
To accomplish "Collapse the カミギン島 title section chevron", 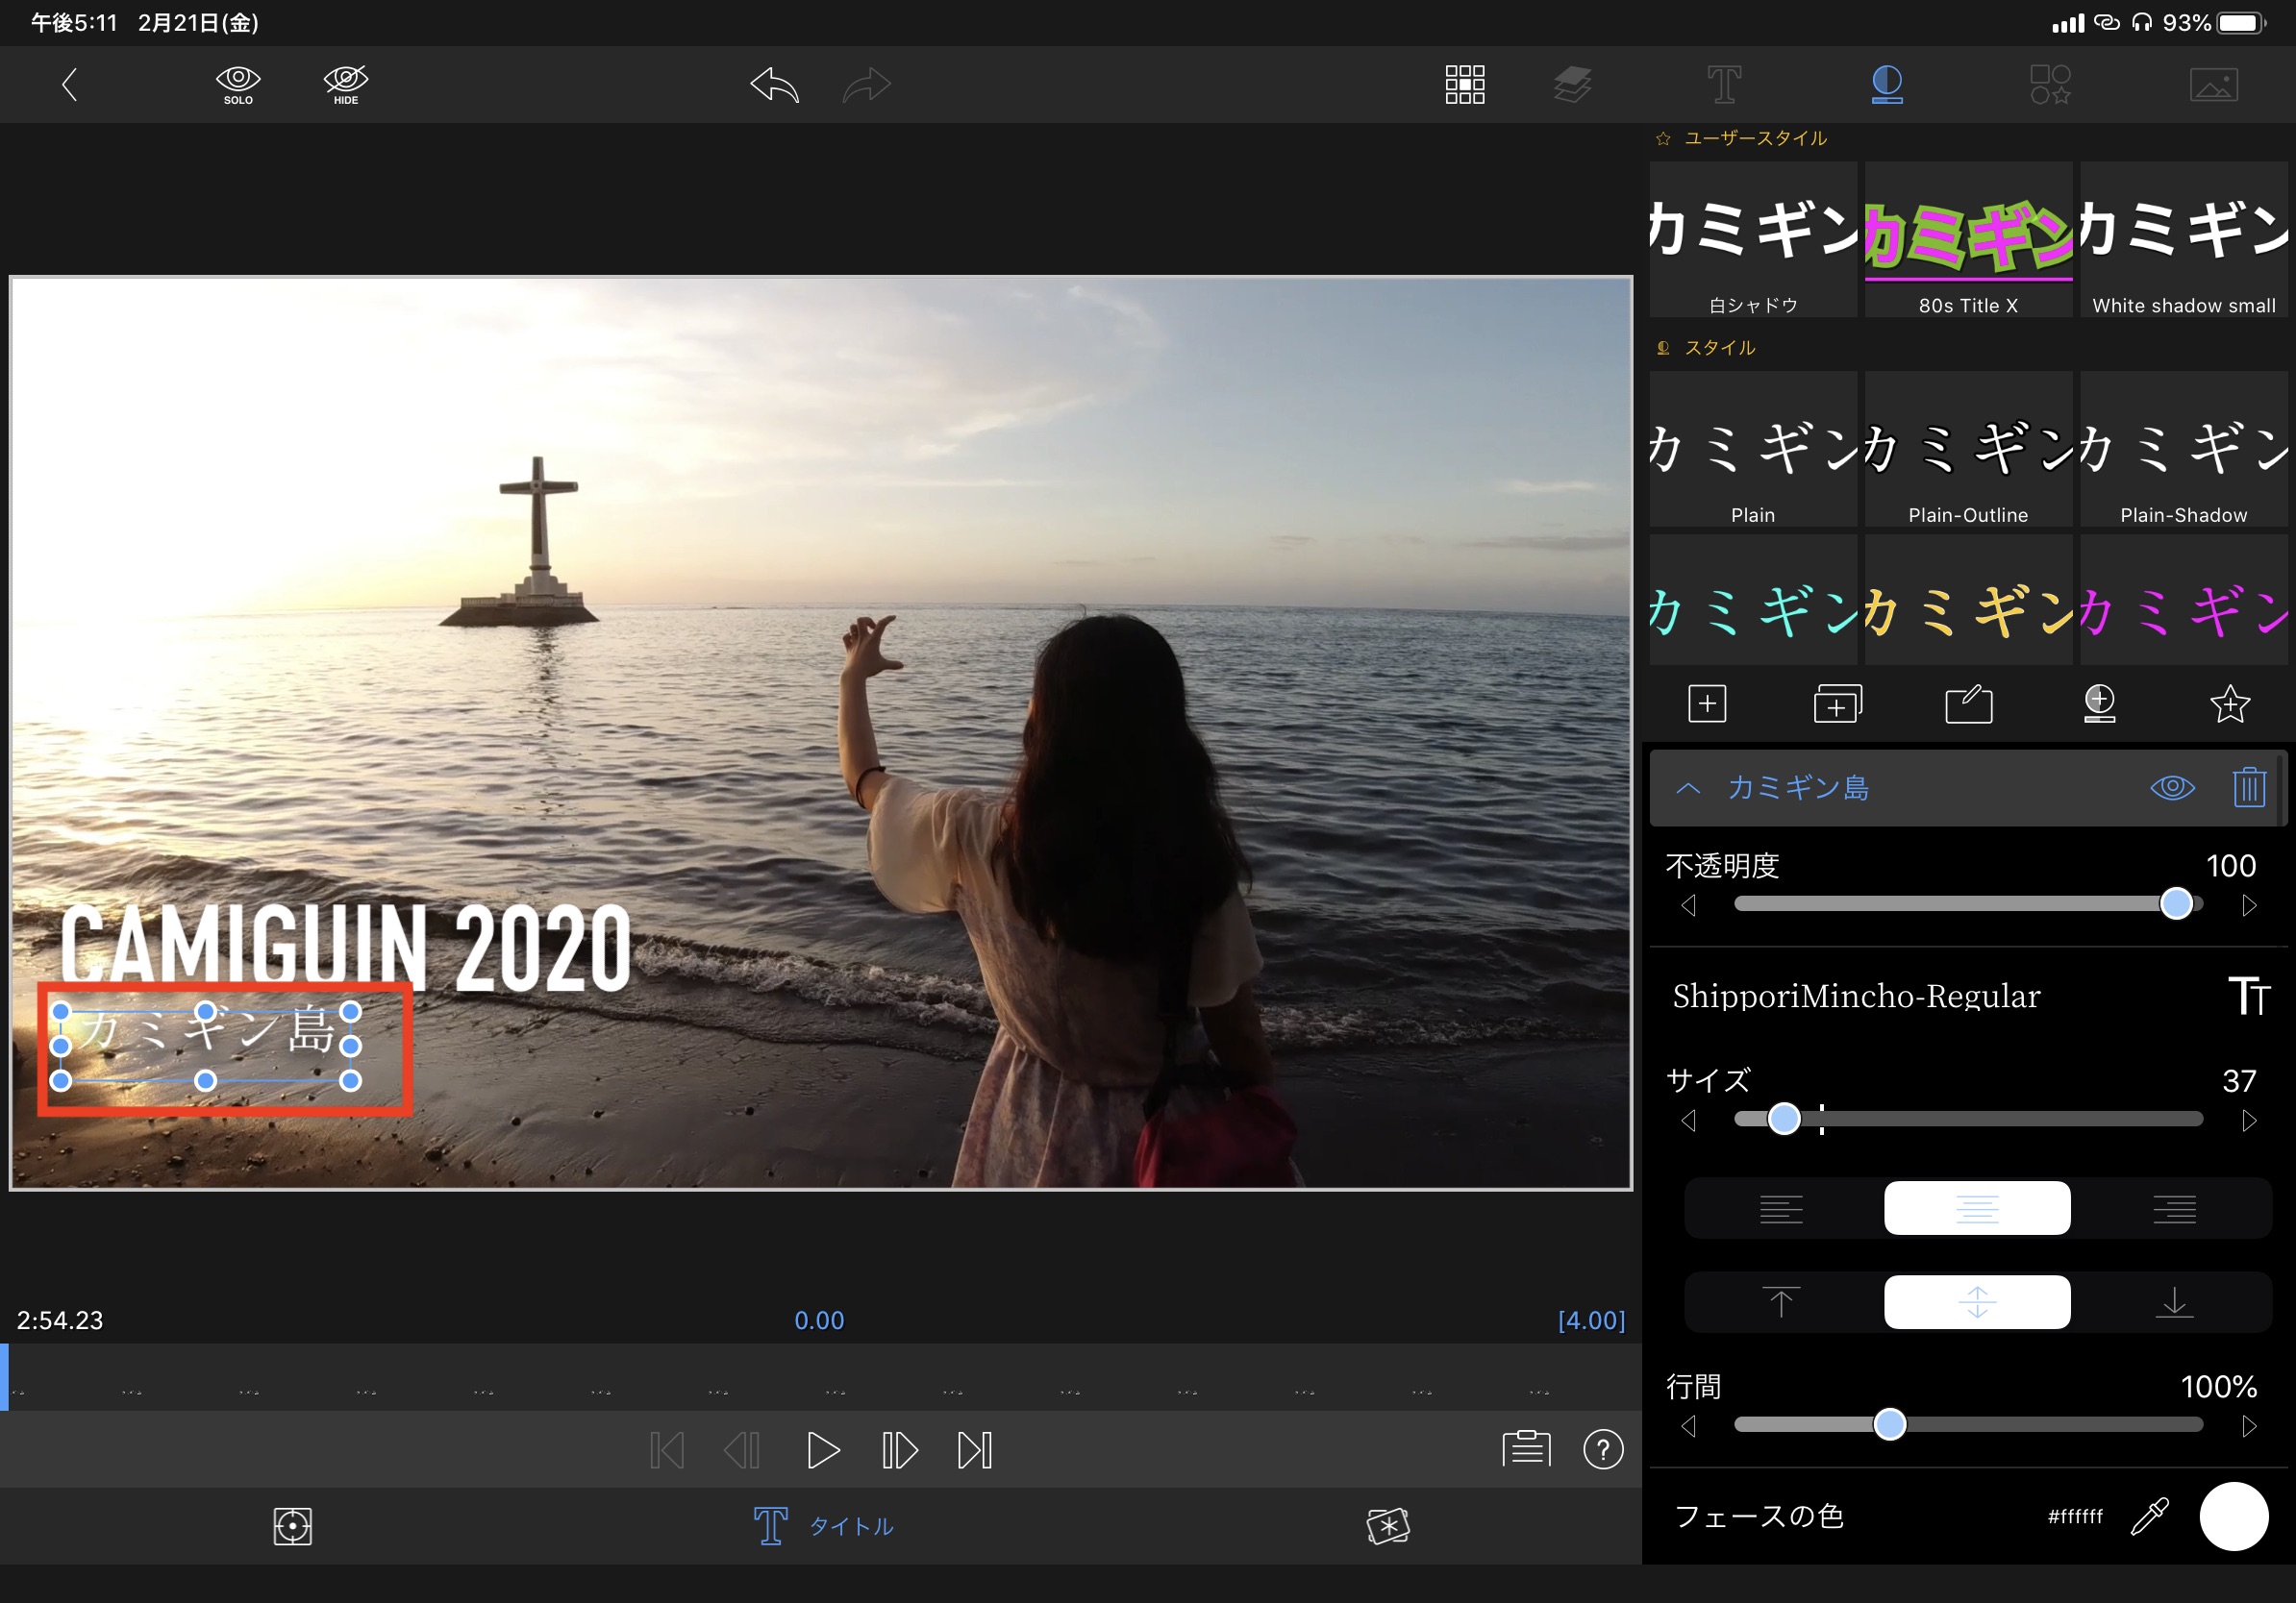I will point(1688,787).
